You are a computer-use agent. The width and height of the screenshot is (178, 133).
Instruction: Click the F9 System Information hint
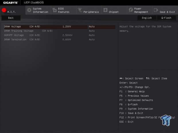(x=136, y=109)
